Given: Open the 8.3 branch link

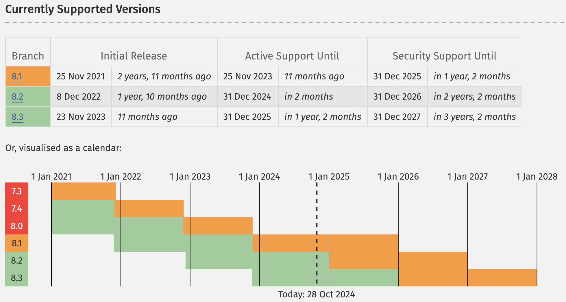Looking at the screenshot, I should click(x=17, y=117).
